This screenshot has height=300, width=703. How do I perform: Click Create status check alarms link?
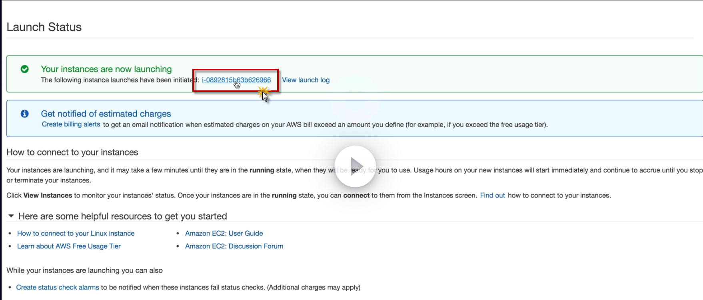[x=58, y=287]
